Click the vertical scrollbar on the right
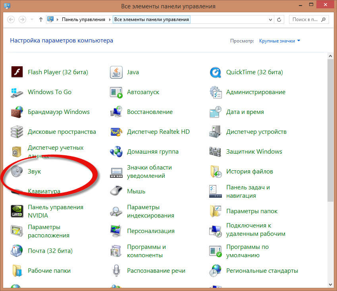The width and height of the screenshot is (337, 291). [330, 131]
